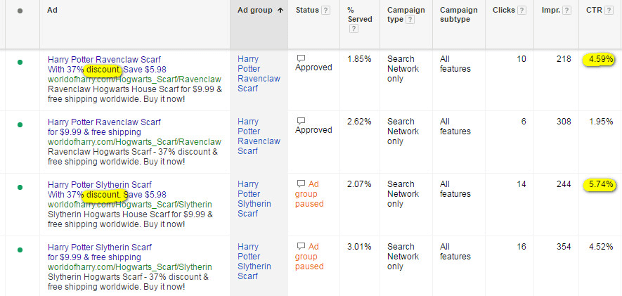
Task: Open the % Served help question mark icon
Action: 354,29
